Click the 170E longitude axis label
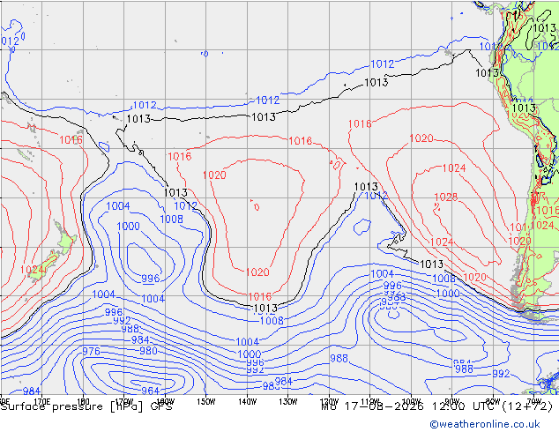The height and width of the screenshot is (432, 559). coord(41,402)
